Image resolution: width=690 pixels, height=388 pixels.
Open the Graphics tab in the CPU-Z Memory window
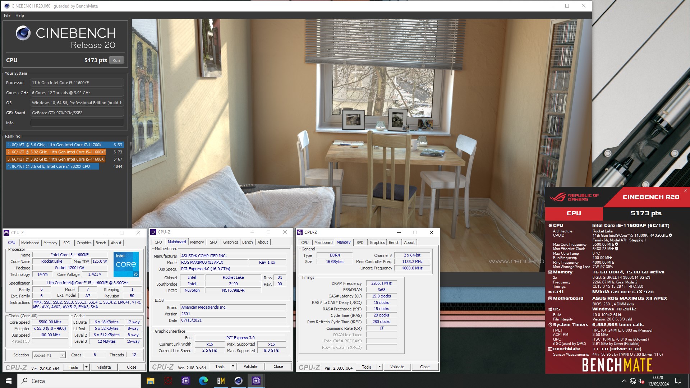377,242
